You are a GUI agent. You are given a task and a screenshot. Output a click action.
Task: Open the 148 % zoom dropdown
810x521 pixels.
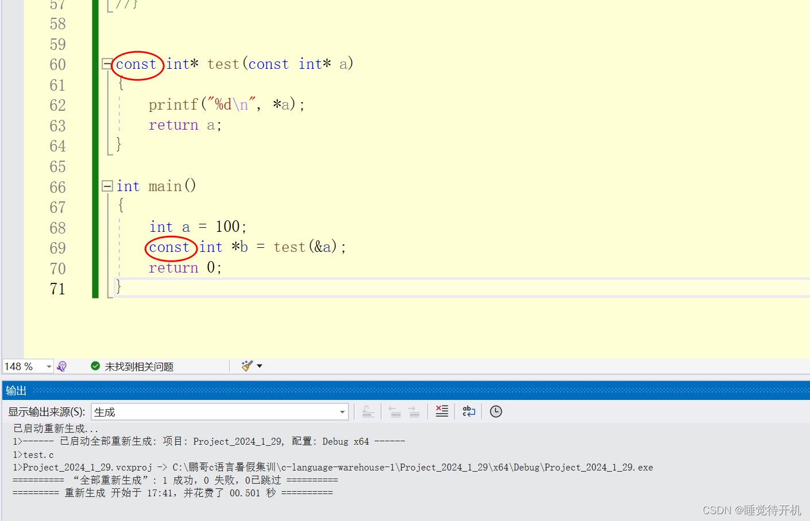point(49,367)
